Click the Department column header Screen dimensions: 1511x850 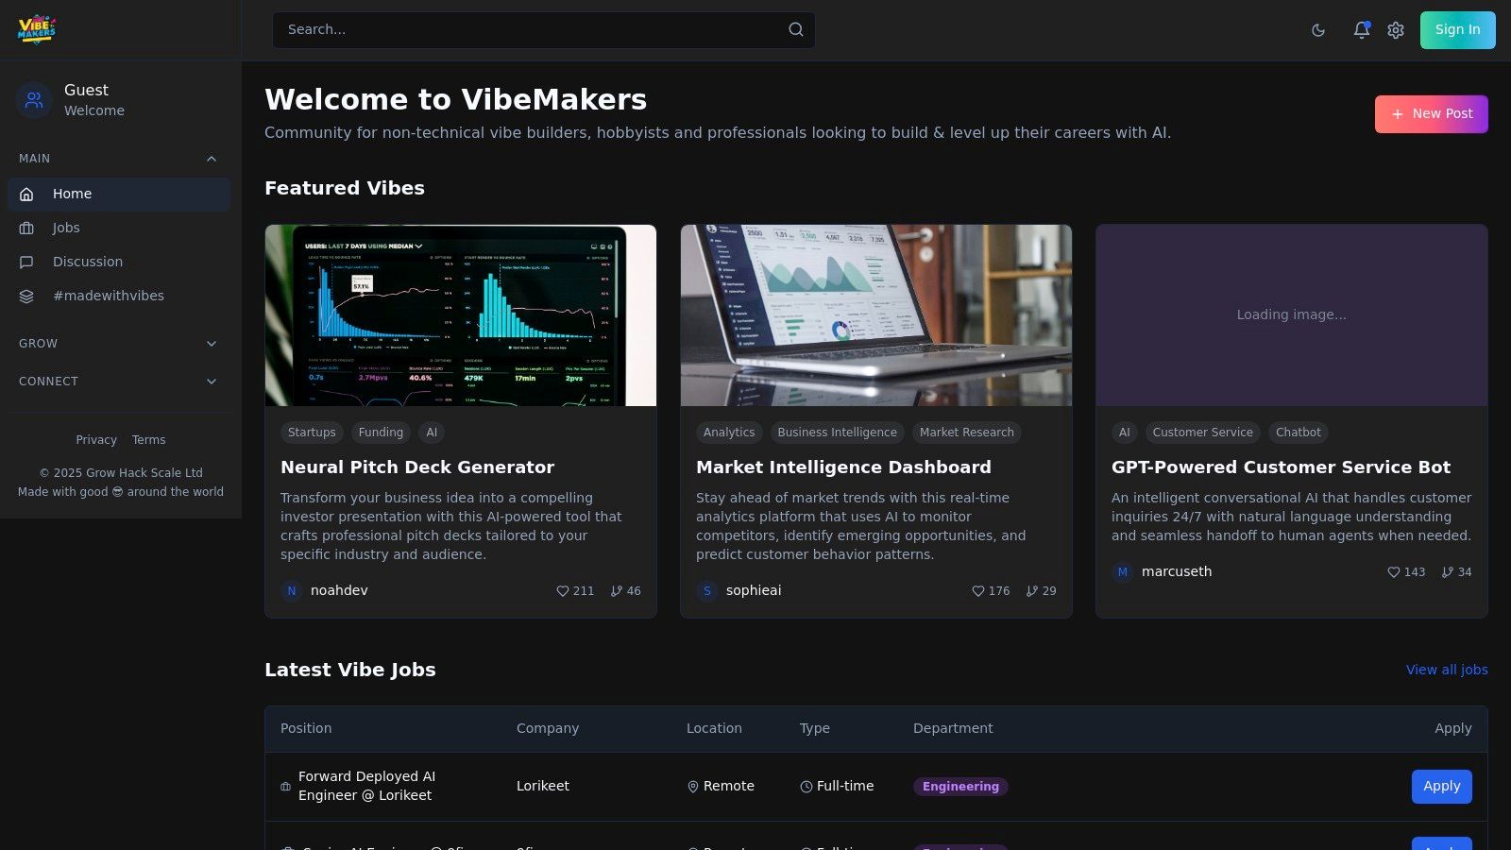coord(953,729)
